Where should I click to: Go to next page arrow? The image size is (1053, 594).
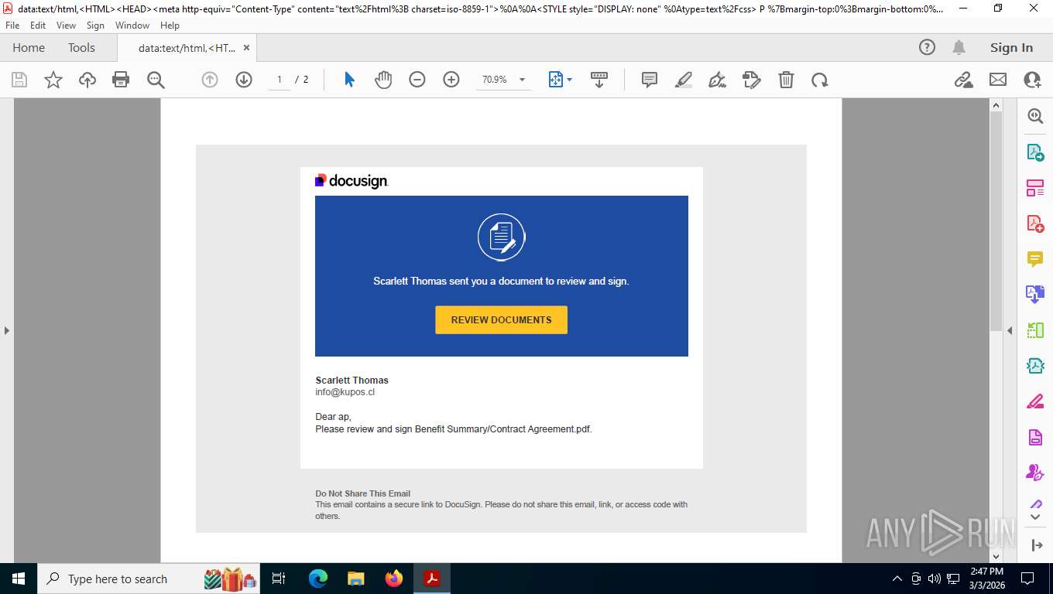click(244, 80)
